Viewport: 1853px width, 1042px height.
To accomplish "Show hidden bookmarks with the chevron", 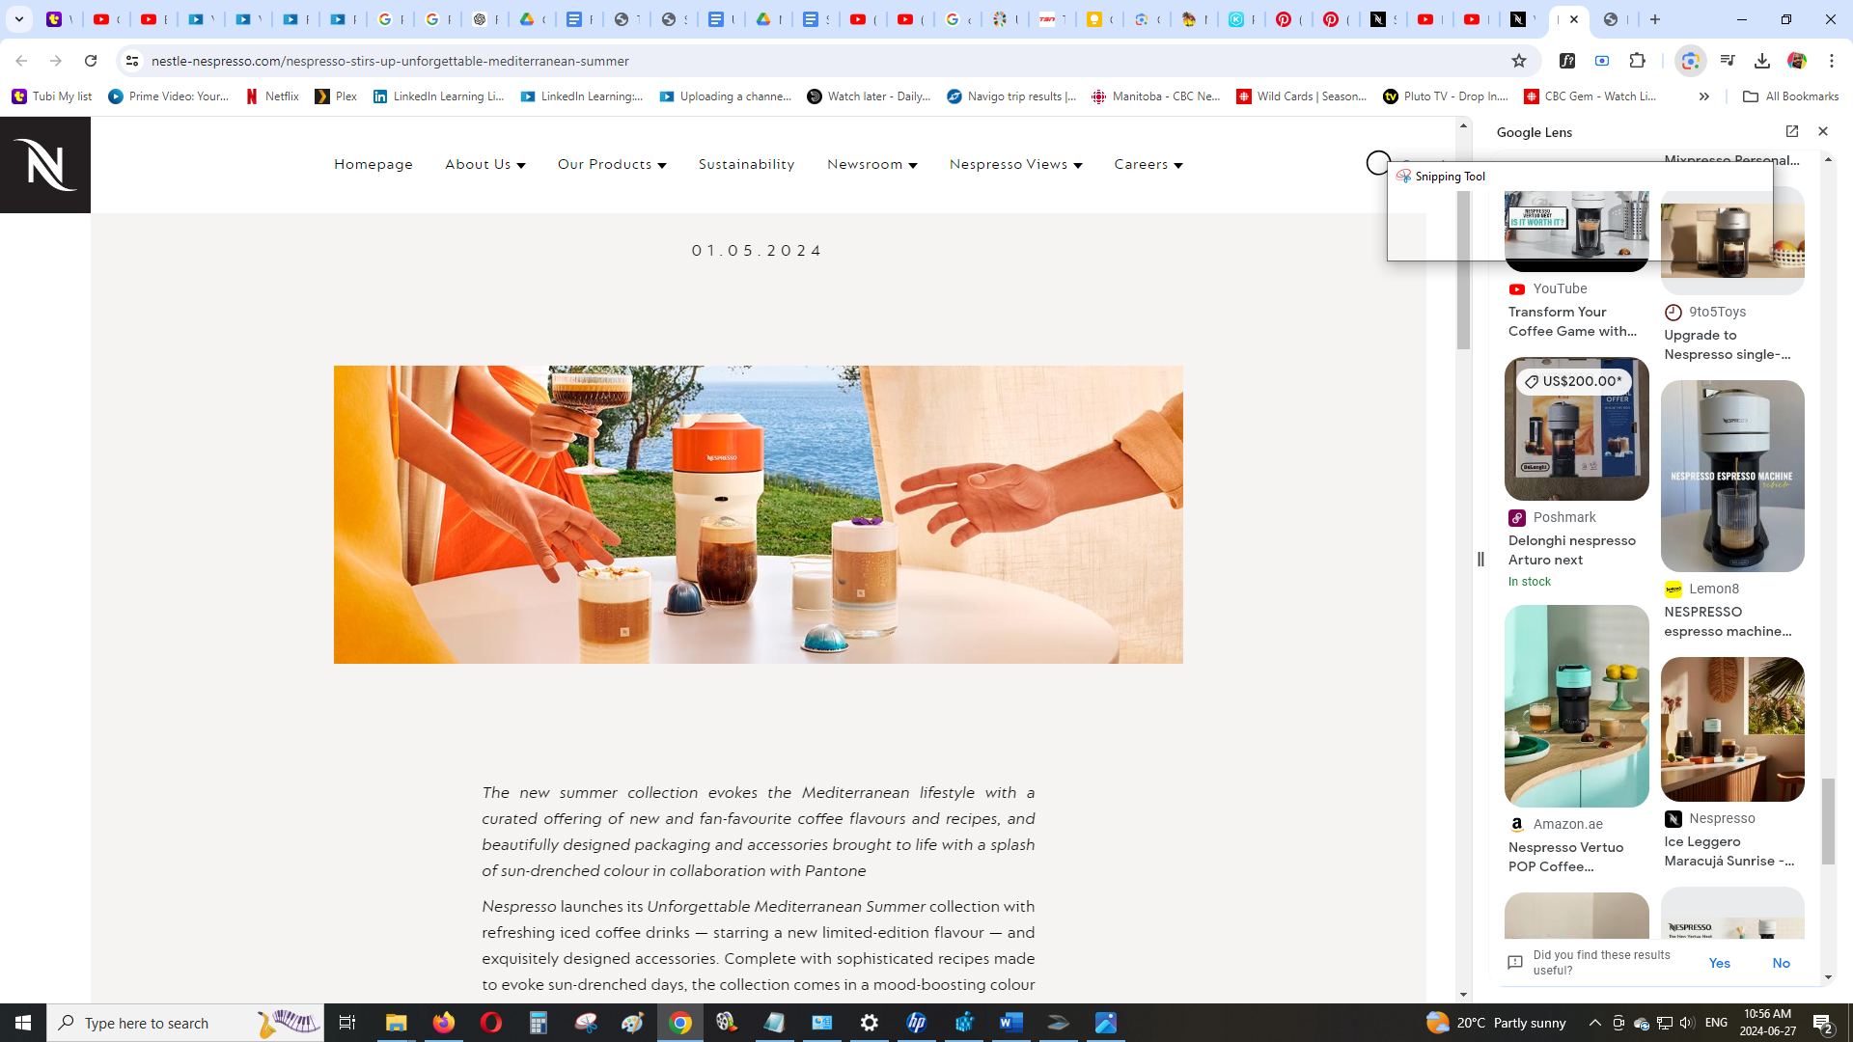I will pos(1704,96).
